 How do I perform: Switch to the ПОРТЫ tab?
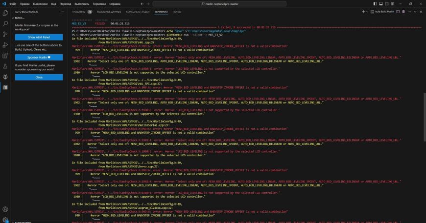tap(177, 12)
